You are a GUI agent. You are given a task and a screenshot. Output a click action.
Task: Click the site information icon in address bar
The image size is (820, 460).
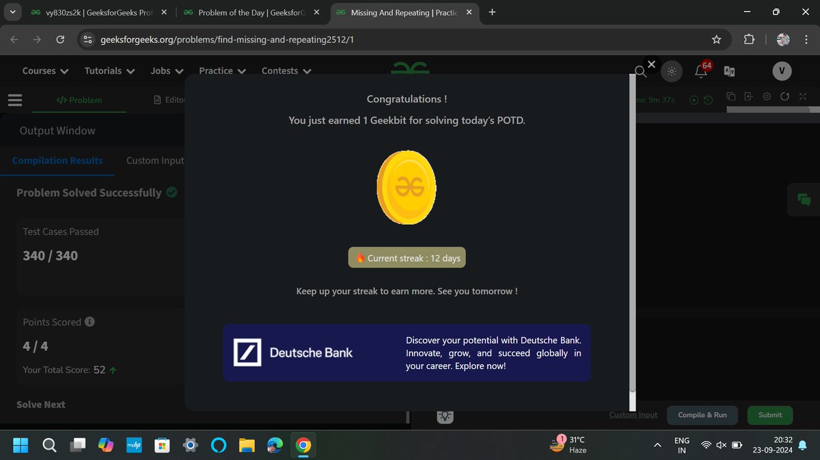tap(87, 40)
